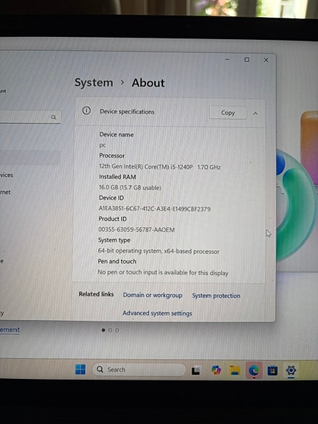Open System protection link
318x424 pixels.
coord(216,296)
